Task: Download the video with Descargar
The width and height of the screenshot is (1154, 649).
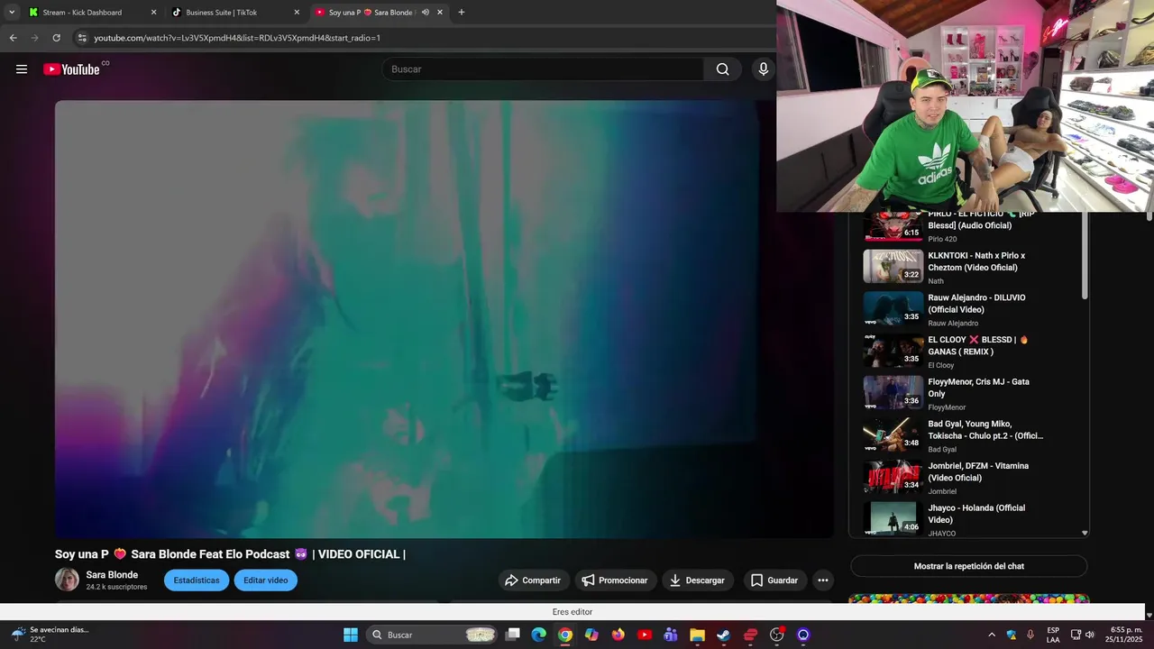Action: coord(697,580)
